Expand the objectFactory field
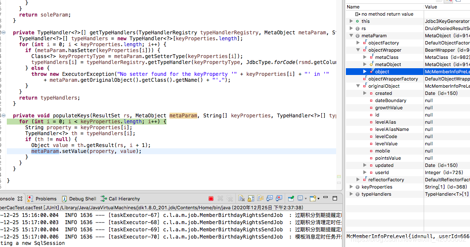Viewport: 470px width, 247px height. pyautogui.click(x=358, y=43)
